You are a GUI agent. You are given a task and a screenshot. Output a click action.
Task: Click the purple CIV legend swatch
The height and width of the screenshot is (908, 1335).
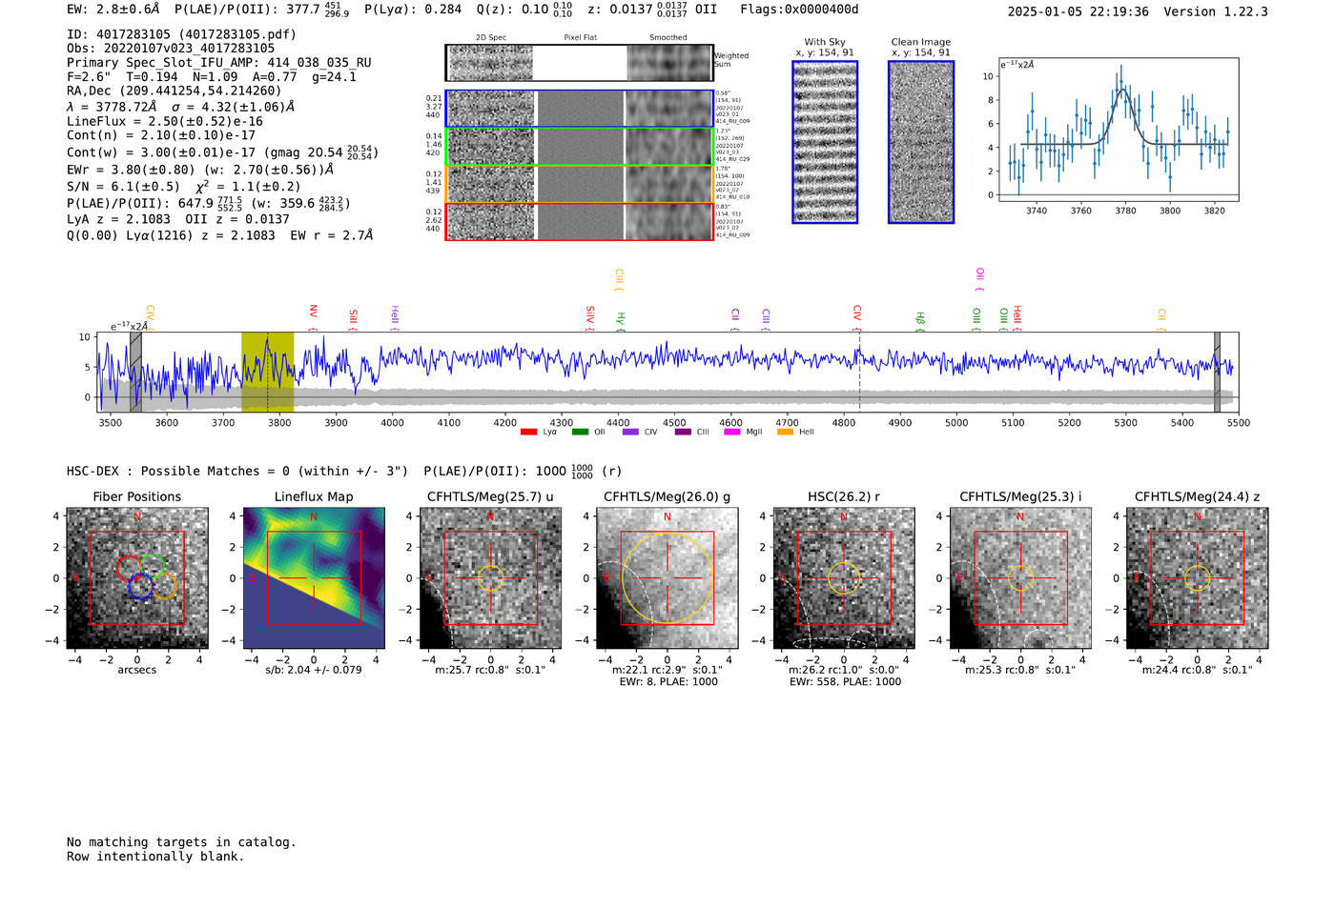tap(630, 433)
